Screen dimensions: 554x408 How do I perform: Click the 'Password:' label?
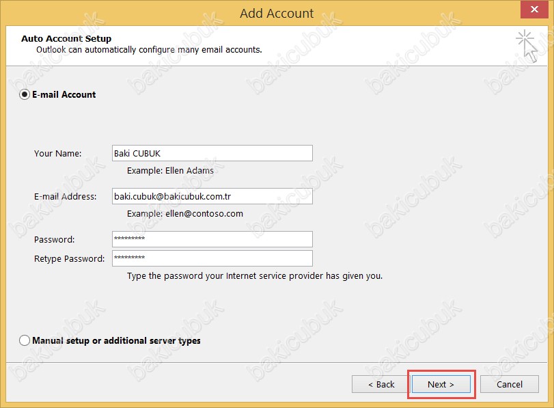pyautogui.click(x=54, y=240)
